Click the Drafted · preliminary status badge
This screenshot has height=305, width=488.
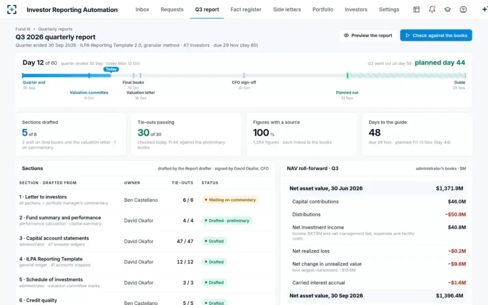tap(227, 220)
